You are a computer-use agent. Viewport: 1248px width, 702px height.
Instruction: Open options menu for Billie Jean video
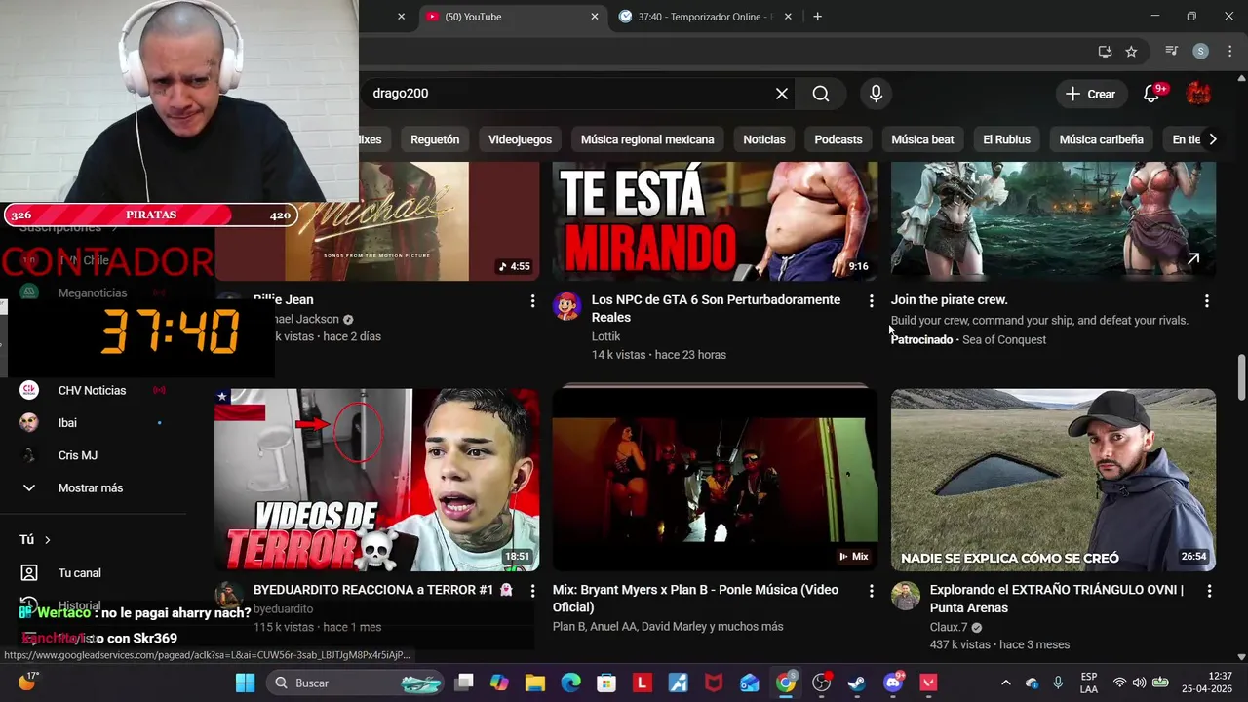(x=532, y=301)
